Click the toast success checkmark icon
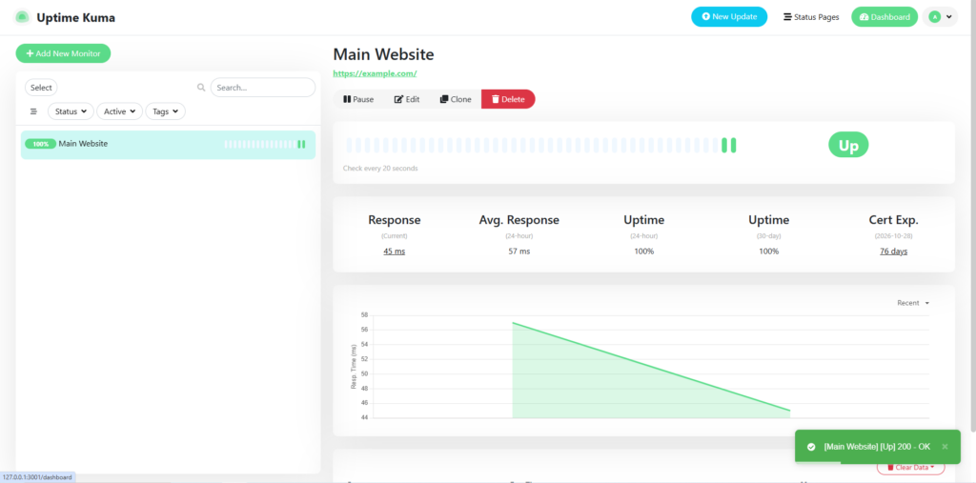Image resolution: width=976 pixels, height=483 pixels. tap(811, 447)
